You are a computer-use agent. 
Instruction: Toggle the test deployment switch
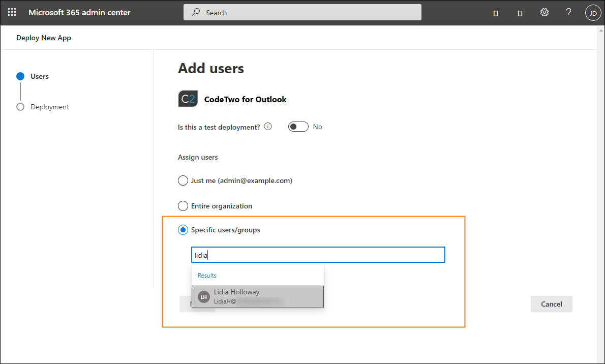point(298,127)
